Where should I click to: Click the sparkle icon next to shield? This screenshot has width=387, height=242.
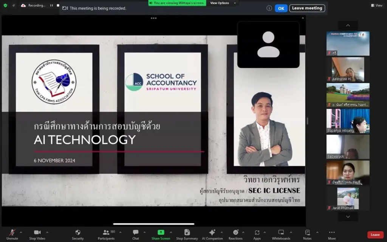(x=14, y=5)
